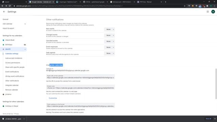Image resolution: width=217 pixels, height=122 pixels.
Task: Open download options for json file
Action: 24,119
